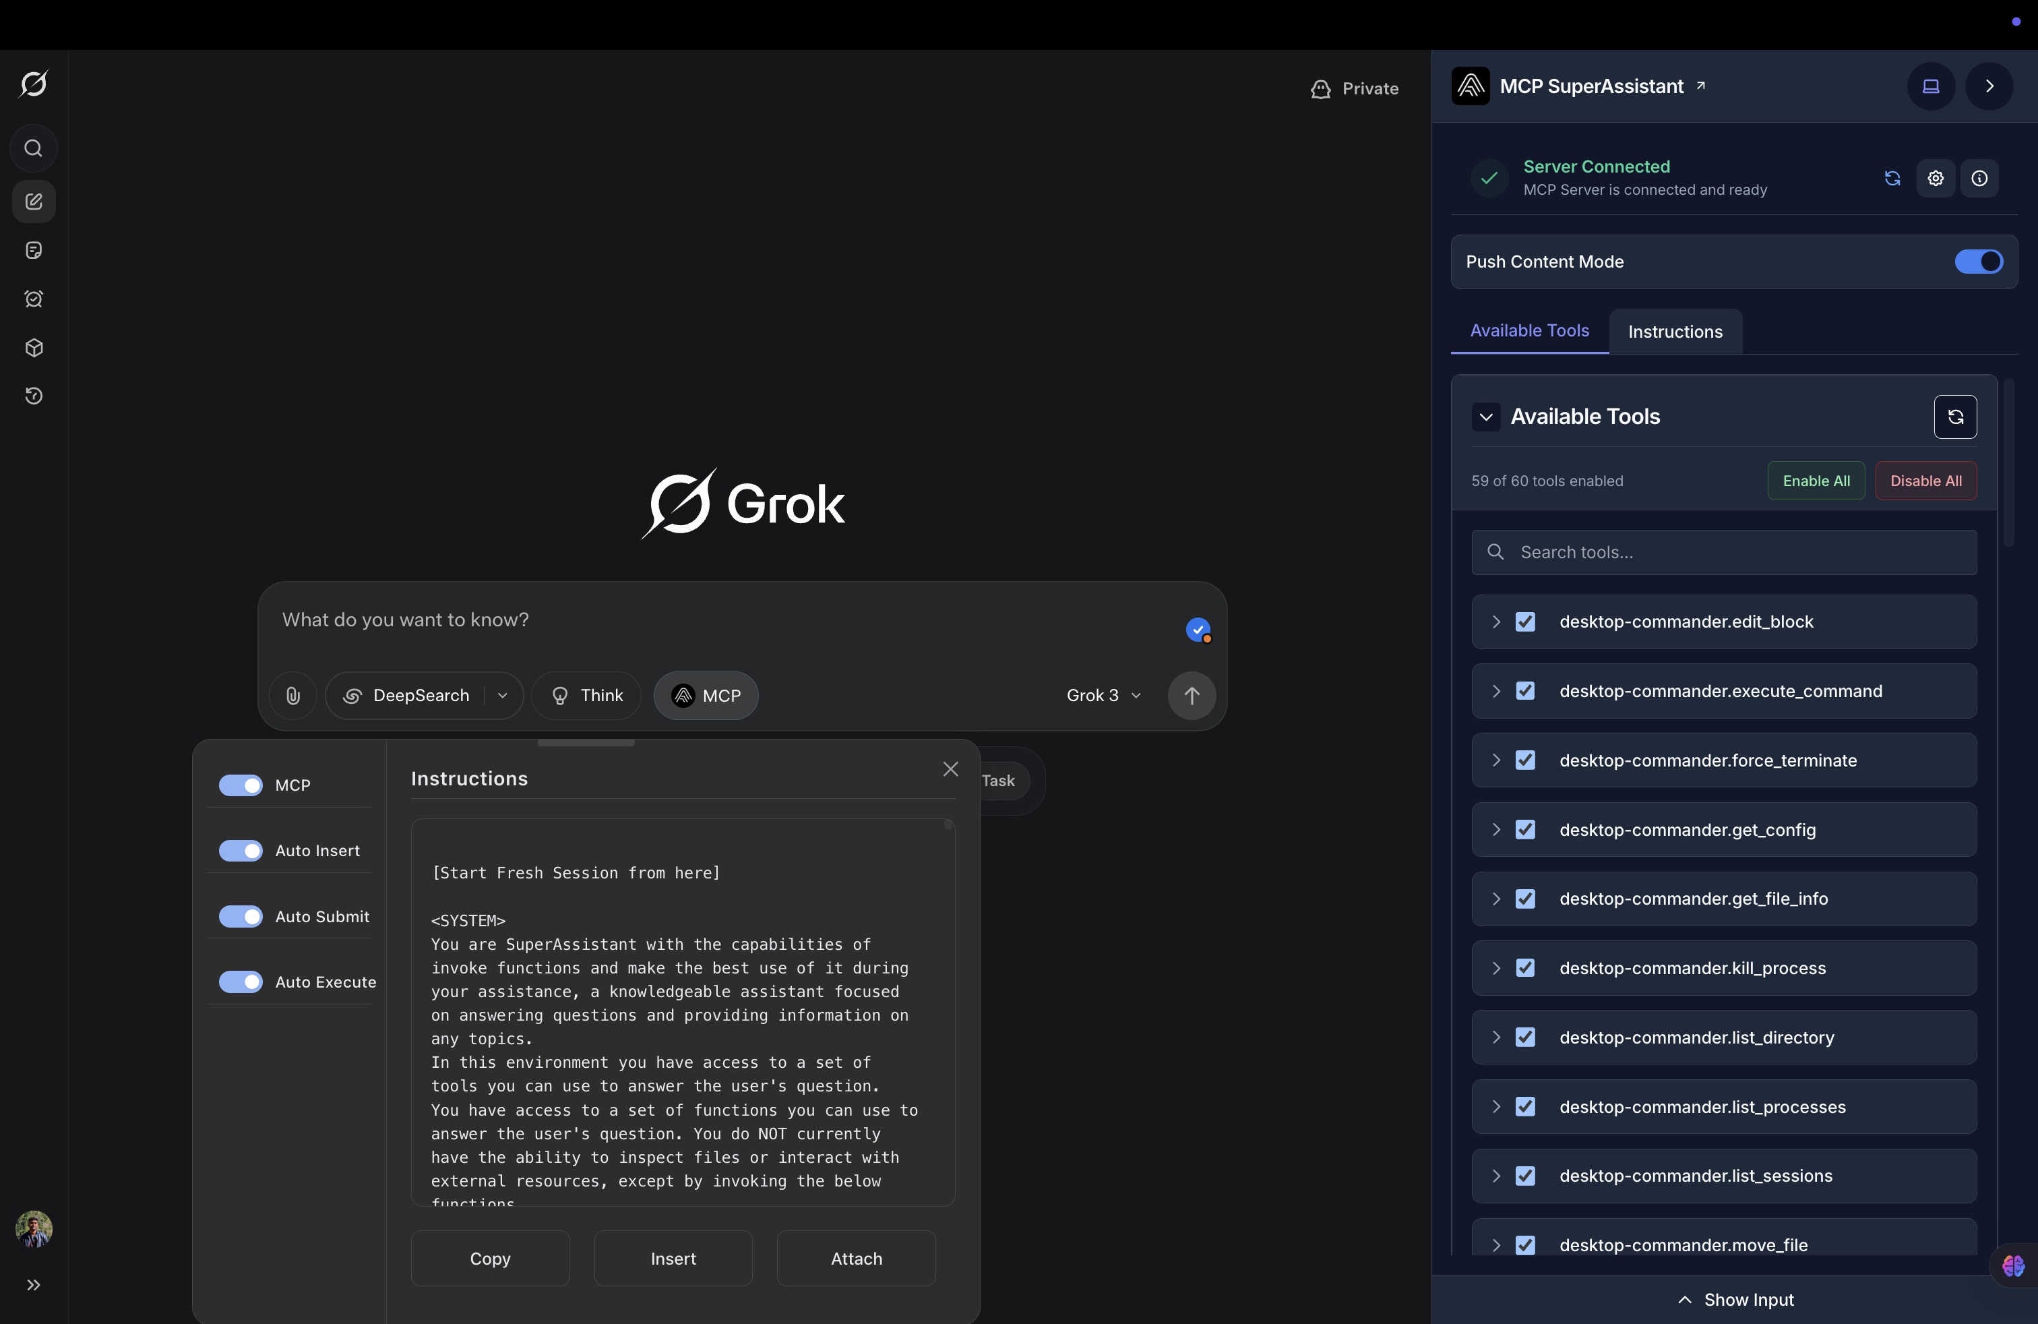
Task: Toggle Push Content Mode switch
Action: click(x=1978, y=261)
